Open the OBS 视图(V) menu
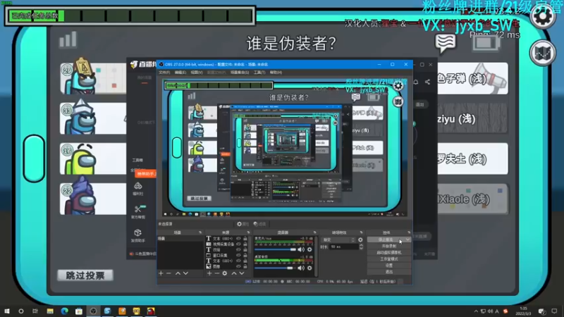Screen dimensions: 564x317 [x=197, y=73]
